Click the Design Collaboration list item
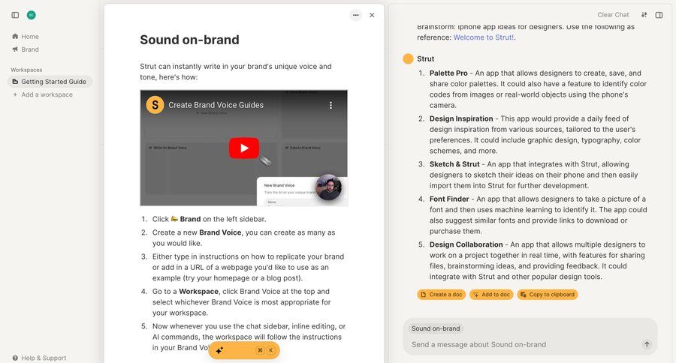Image resolution: width=676 pixels, height=363 pixels. pyautogui.click(x=533, y=260)
